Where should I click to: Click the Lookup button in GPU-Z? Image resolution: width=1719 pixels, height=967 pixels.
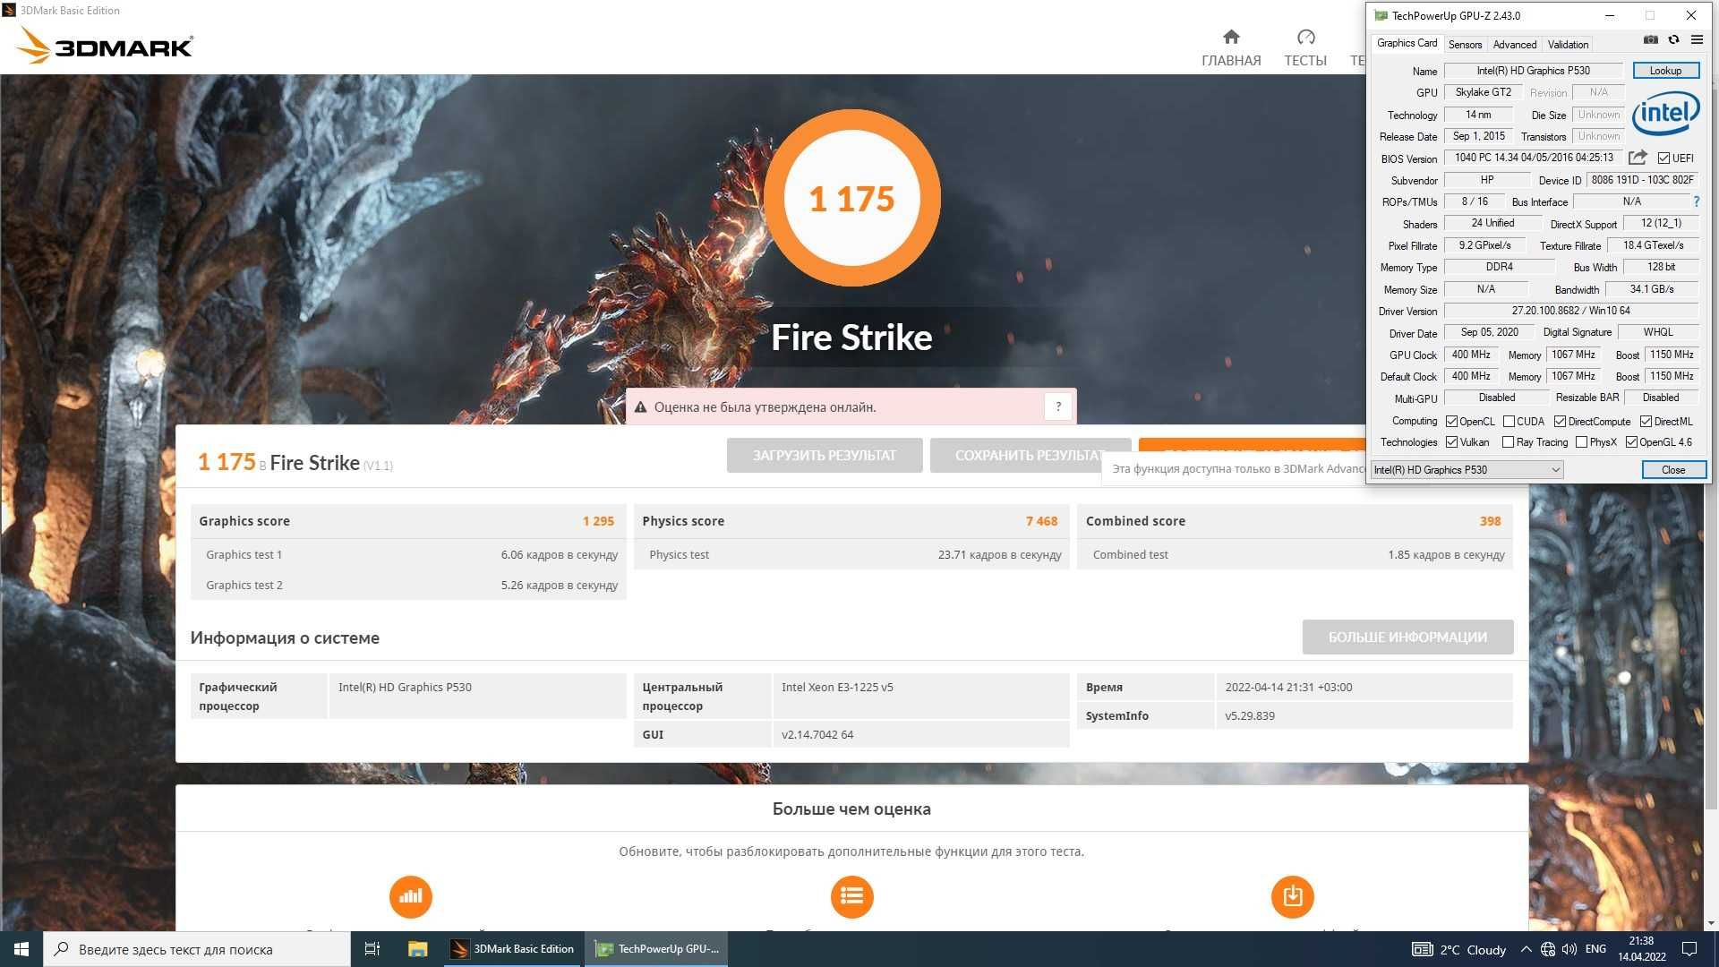[x=1665, y=71]
